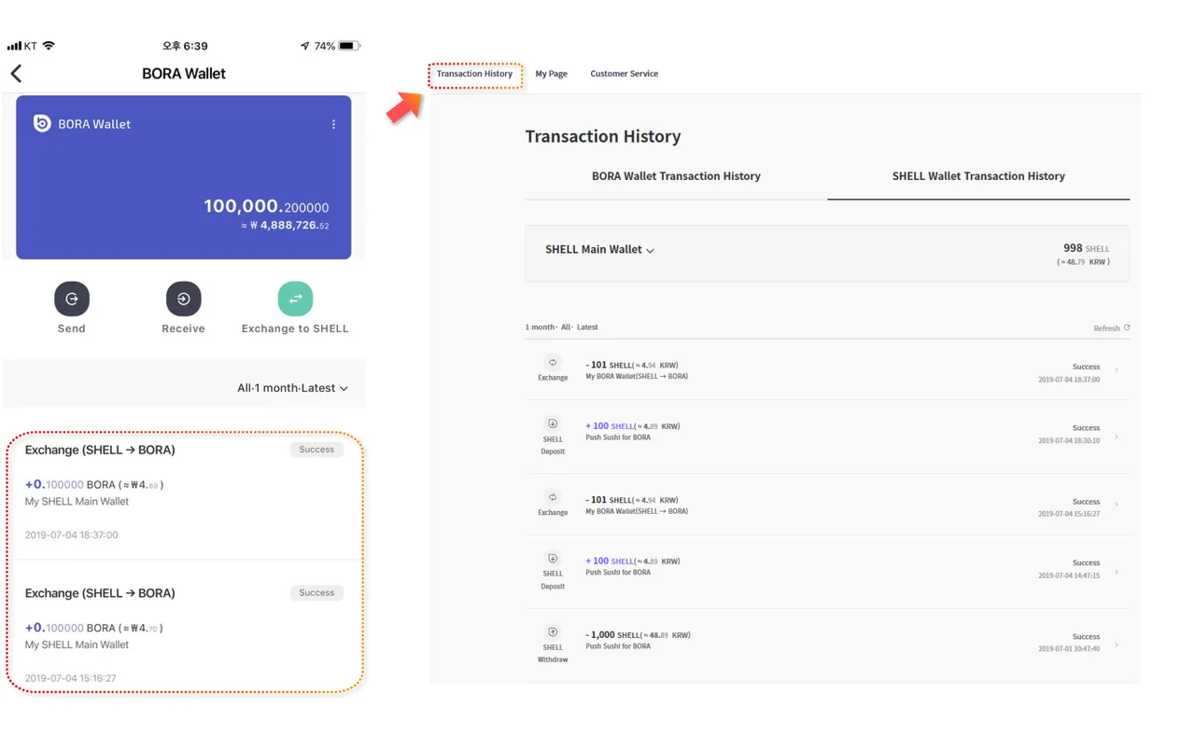Open the three-dot menu on BORA Wallet card
The image size is (1195, 735).
[x=333, y=124]
